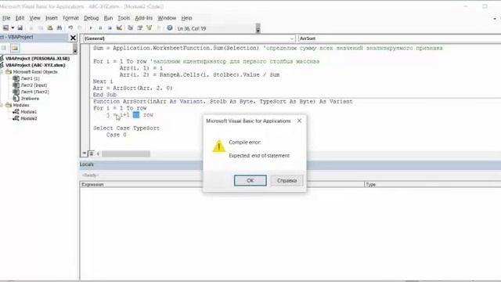The height and width of the screenshot is (282, 501).
Task: Open the Insert menu
Action: (52, 18)
